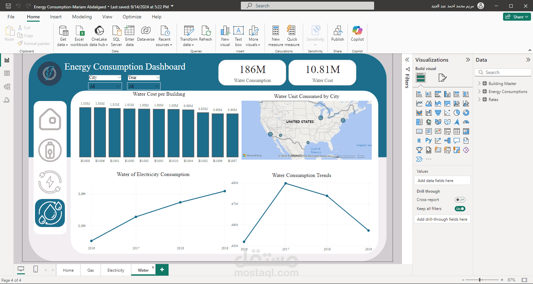Image resolution: width=533 pixels, height=284 pixels.
Task: Click the Share button
Action: coord(517,17)
